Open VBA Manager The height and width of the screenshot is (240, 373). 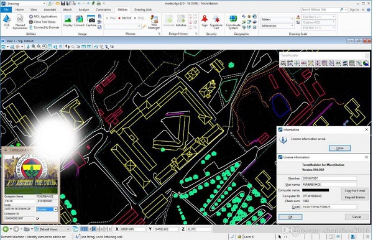coord(154,22)
